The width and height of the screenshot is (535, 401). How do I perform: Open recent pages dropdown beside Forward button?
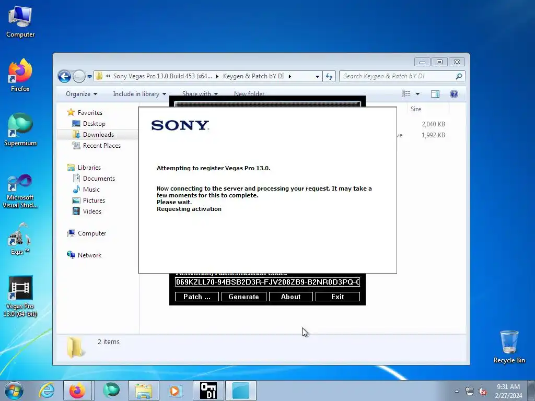(89, 77)
